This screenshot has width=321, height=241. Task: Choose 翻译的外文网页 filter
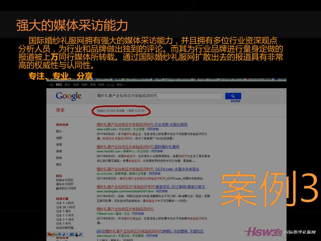[x=66, y=188]
